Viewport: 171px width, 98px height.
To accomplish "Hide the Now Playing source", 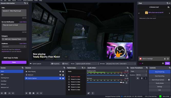I will (60, 72).
